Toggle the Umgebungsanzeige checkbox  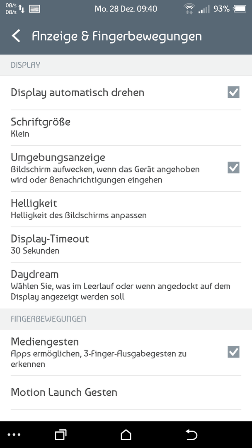(x=233, y=168)
